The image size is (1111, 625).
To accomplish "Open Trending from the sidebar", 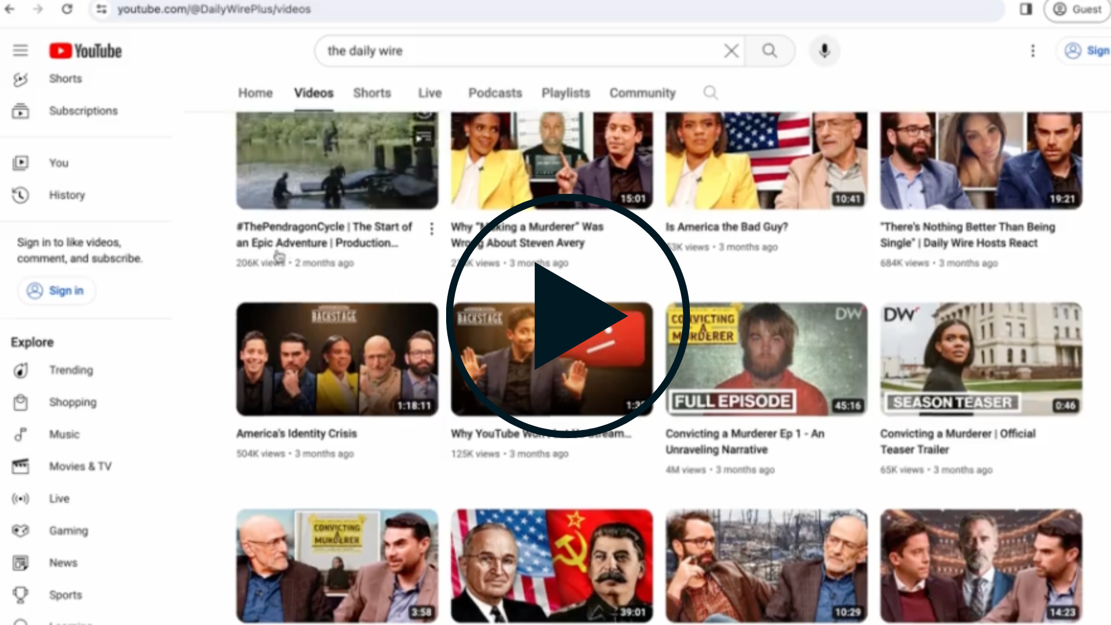I will pos(71,370).
